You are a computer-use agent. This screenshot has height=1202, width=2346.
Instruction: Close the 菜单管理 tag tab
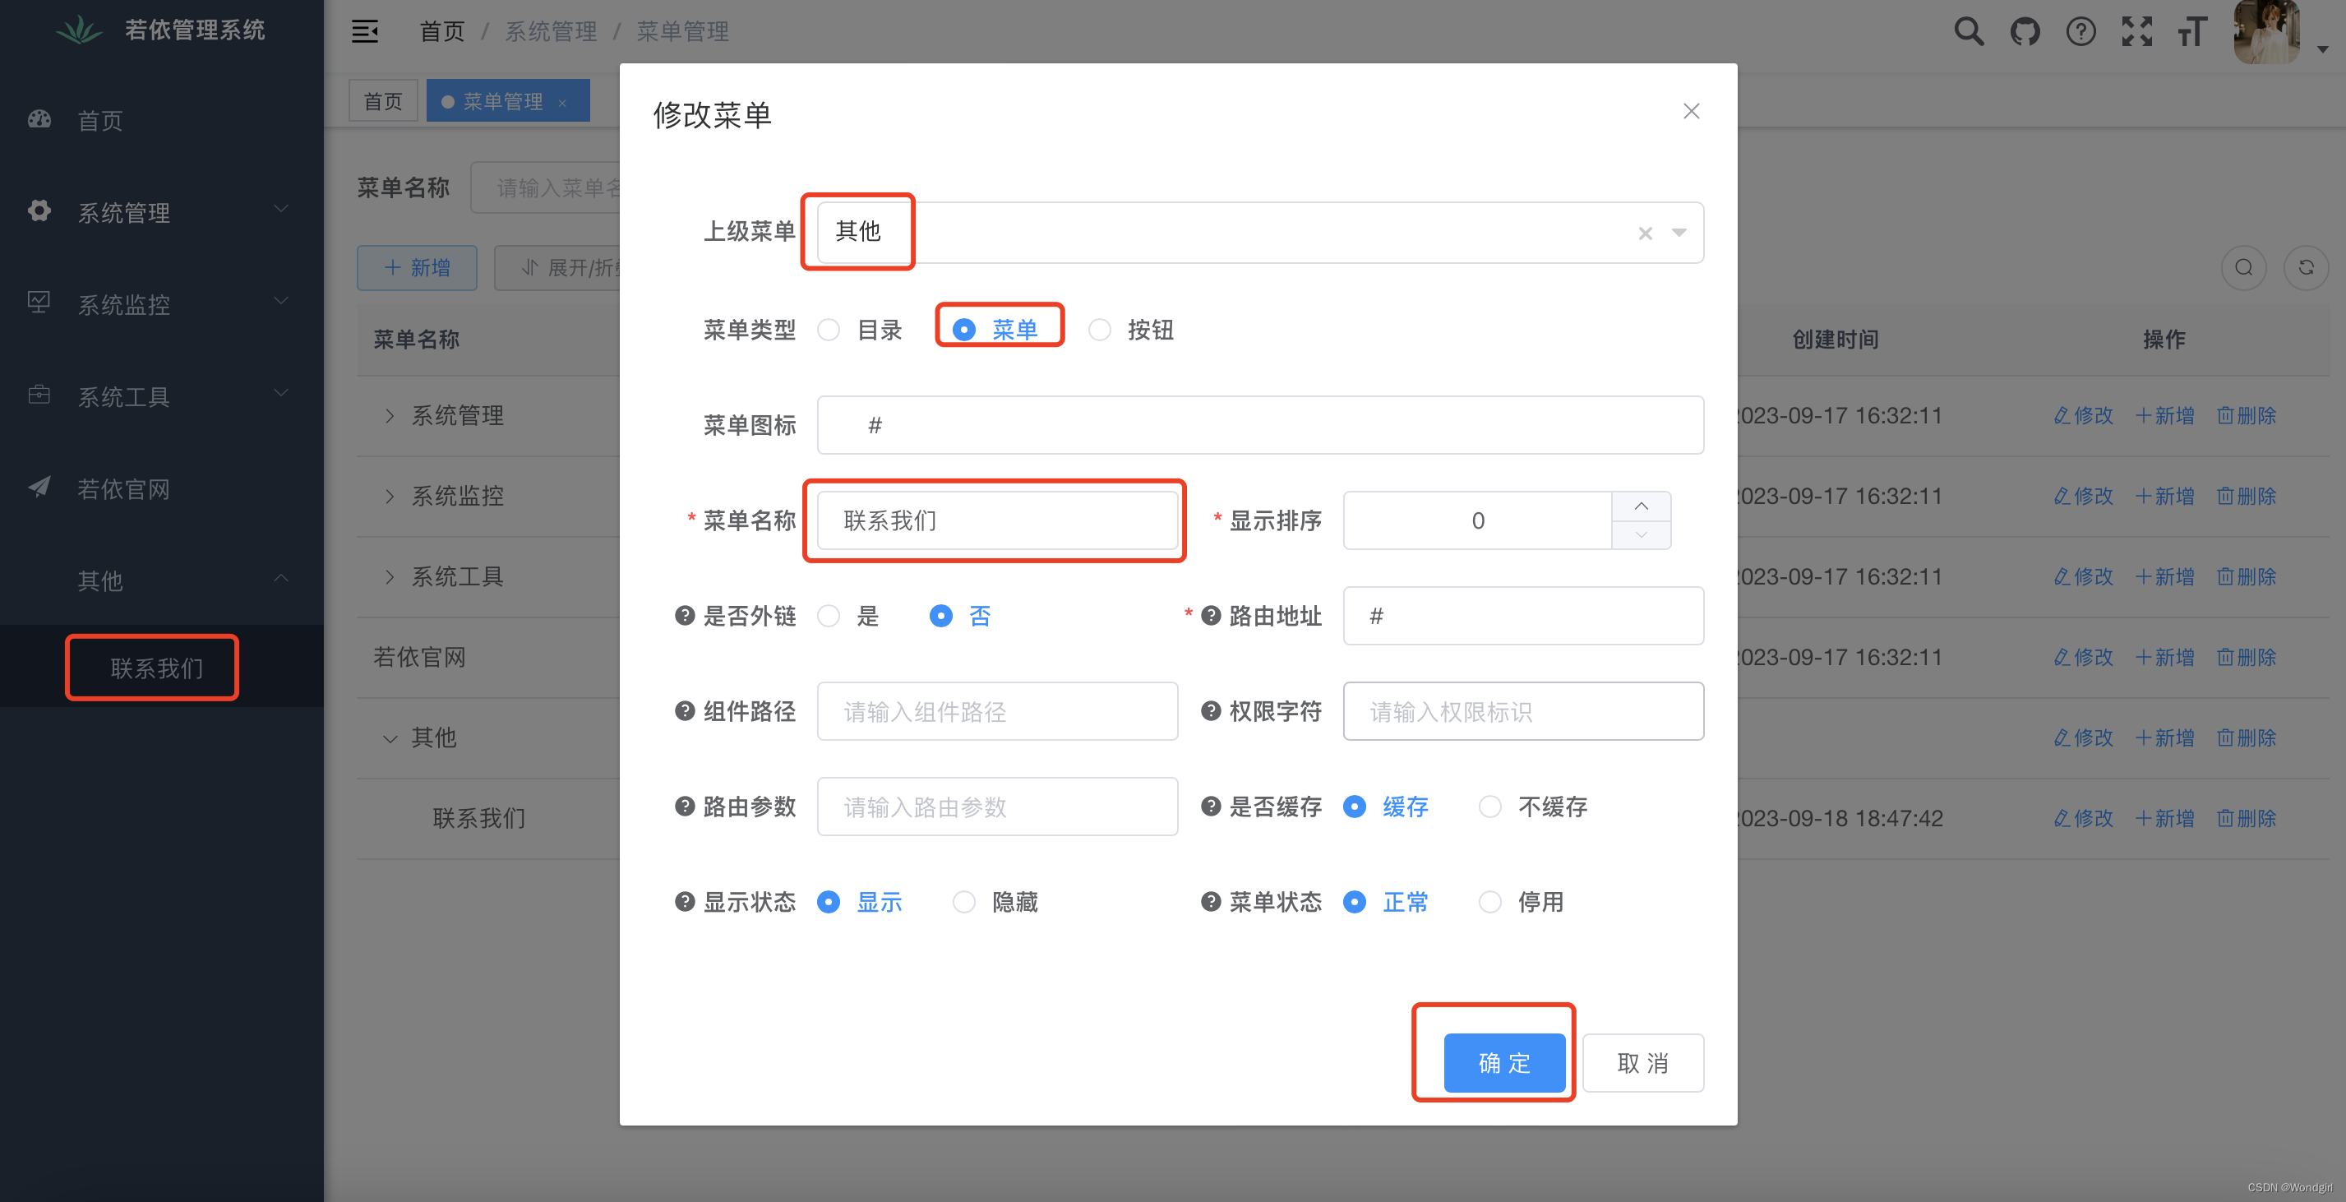coord(563,103)
